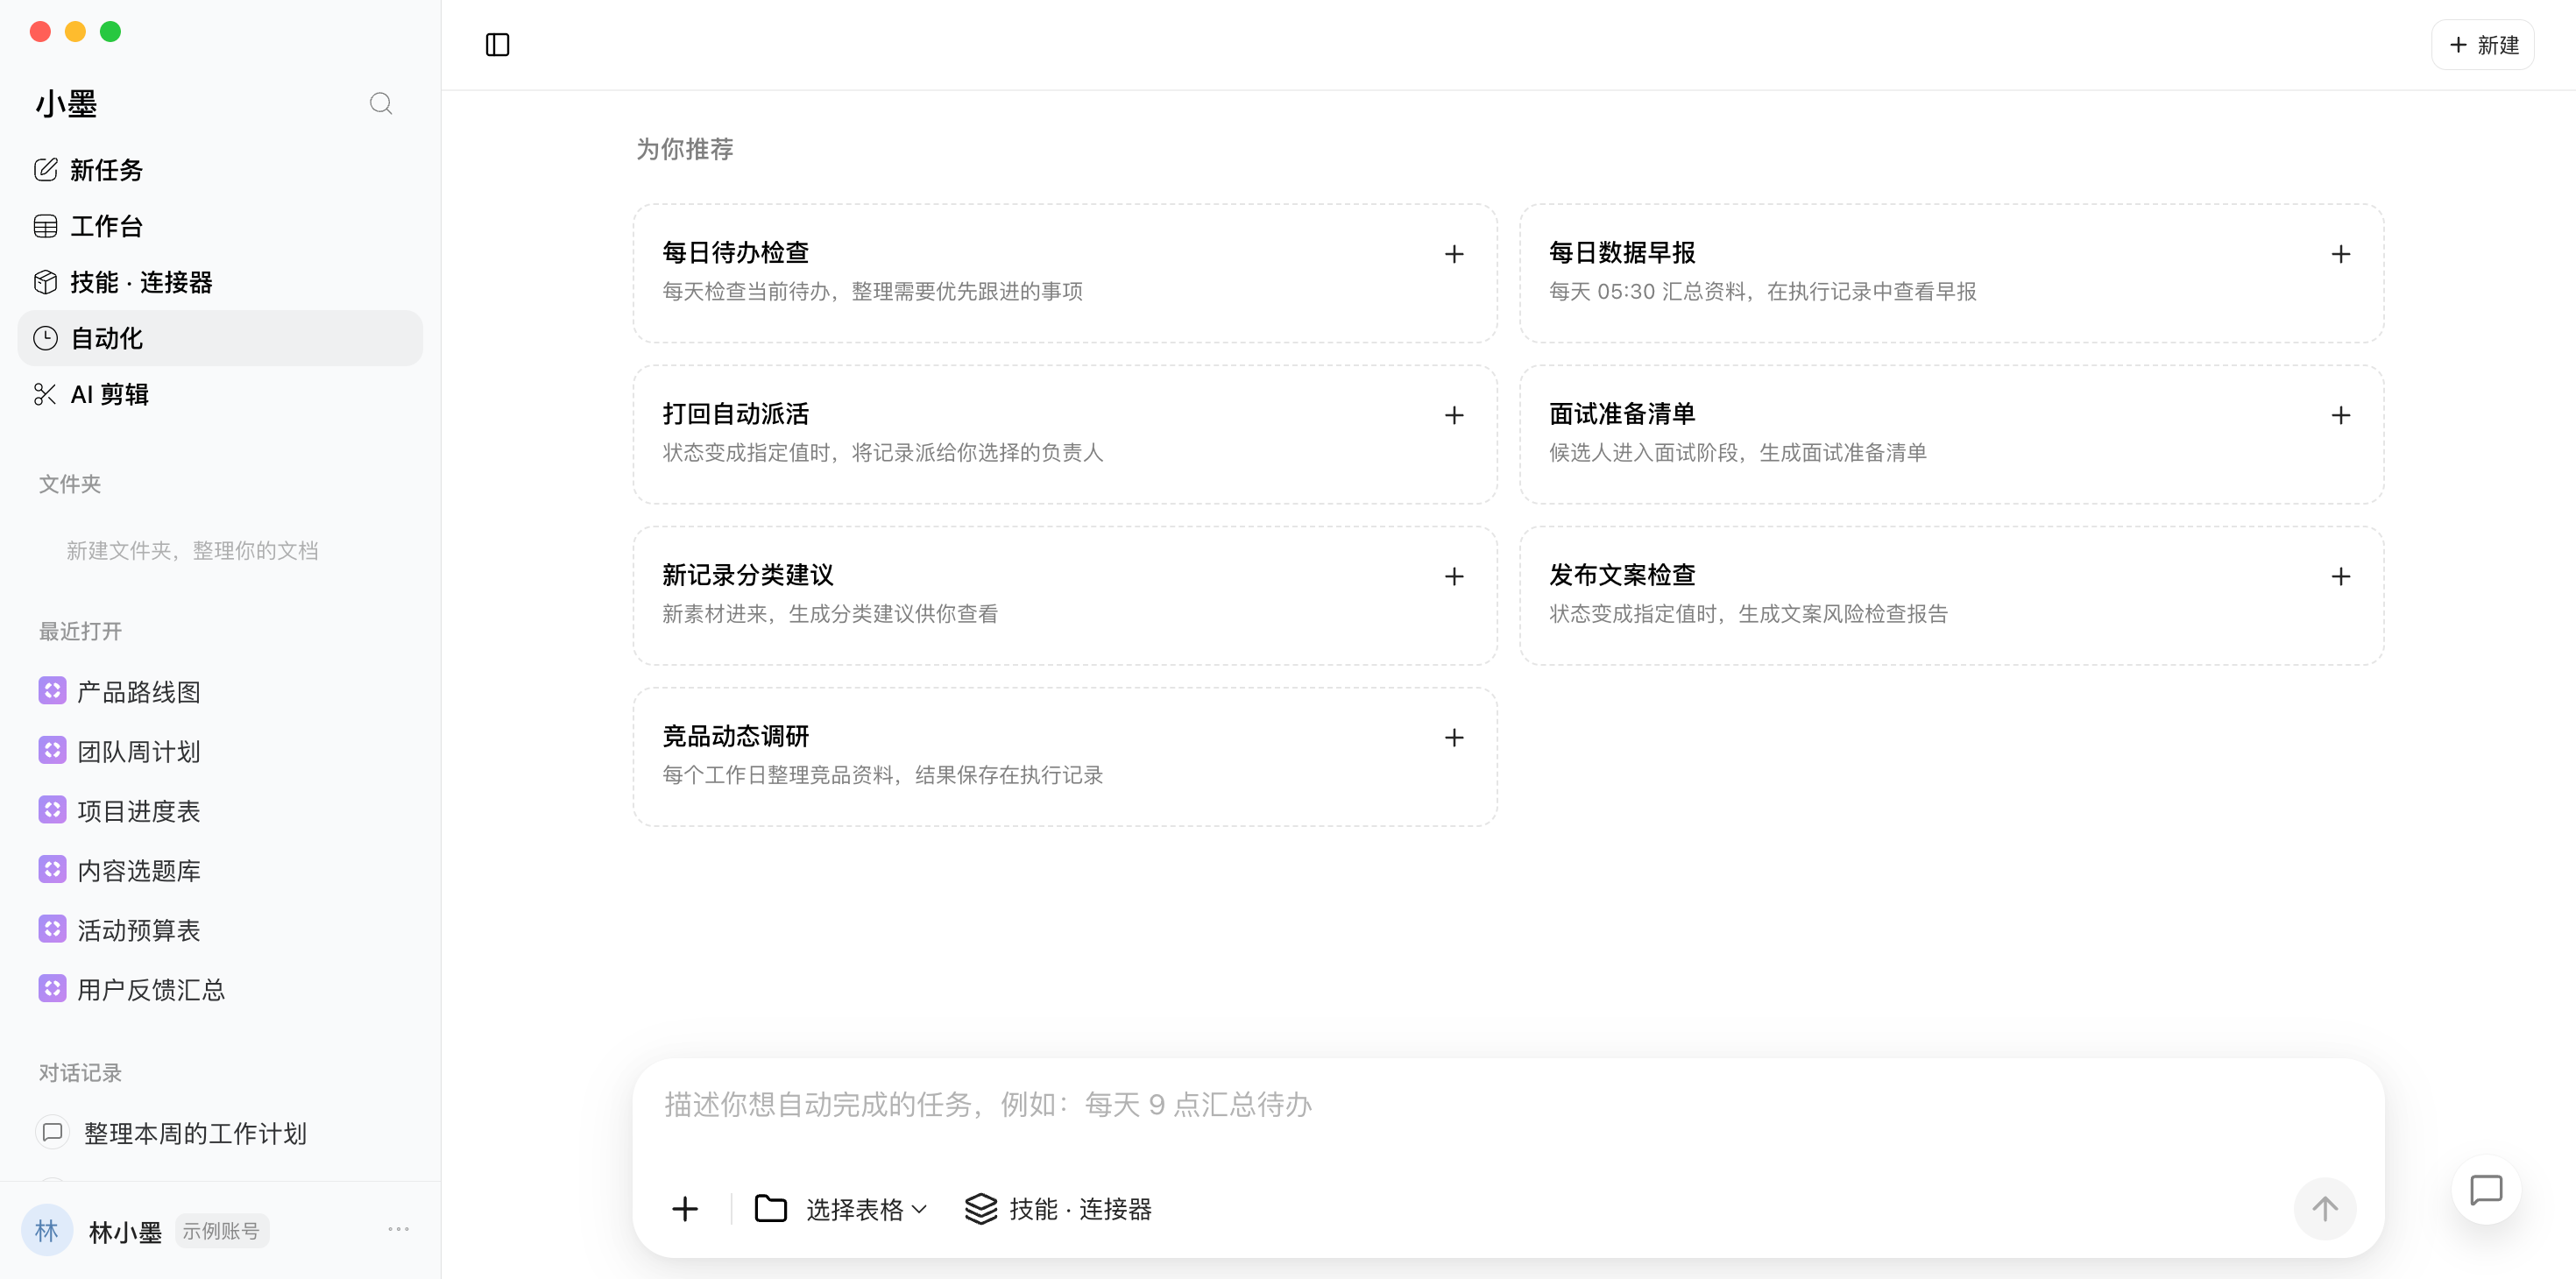Open the 团队周计划 recent document
Image resolution: width=2576 pixels, height=1279 pixels.
click(x=220, y=751)
